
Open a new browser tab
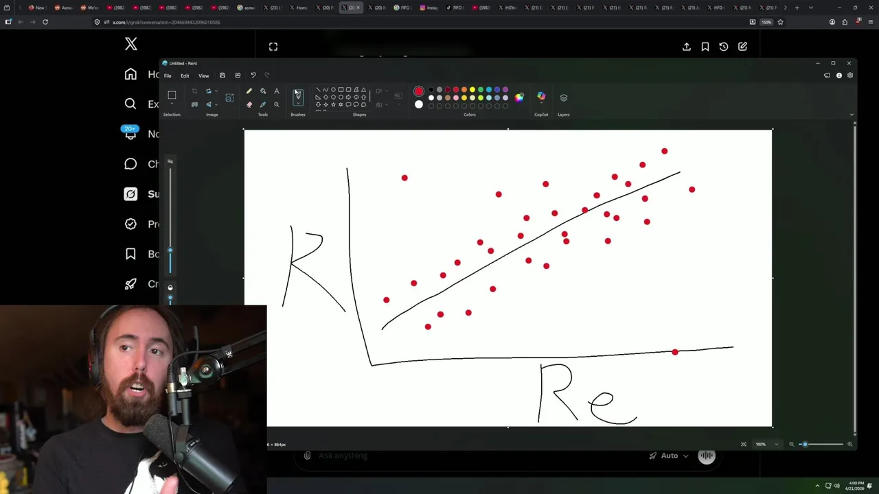point(797,8)
